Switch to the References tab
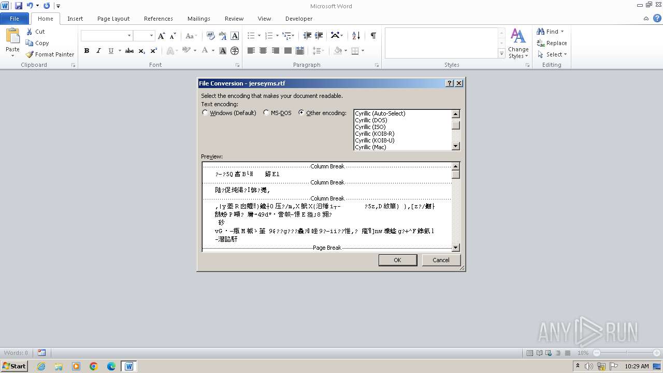The width and height of the screenshot is (663, 373). pyautogui.click(x=158, y=19)
